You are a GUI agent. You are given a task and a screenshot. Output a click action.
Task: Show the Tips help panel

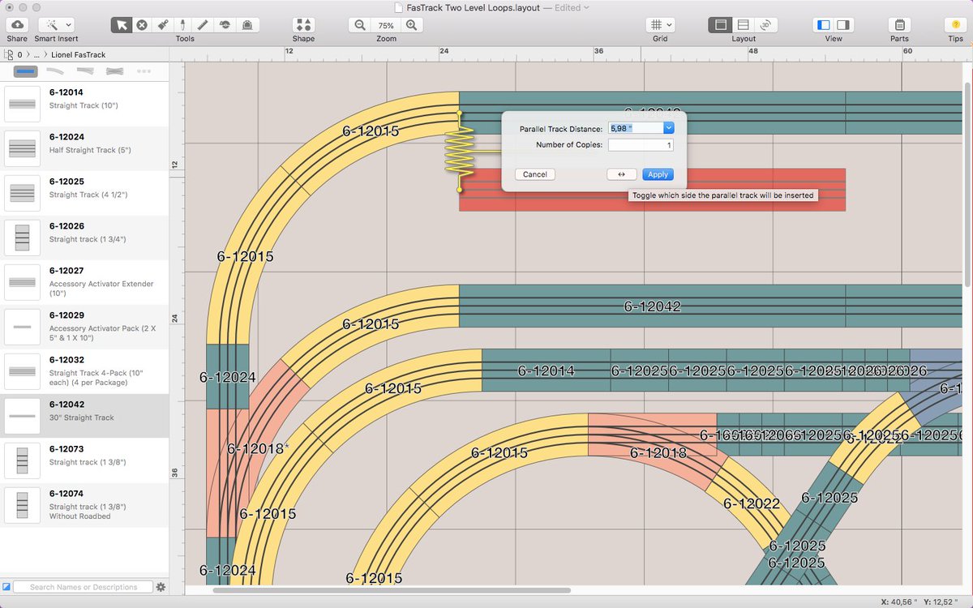(955, 25)
